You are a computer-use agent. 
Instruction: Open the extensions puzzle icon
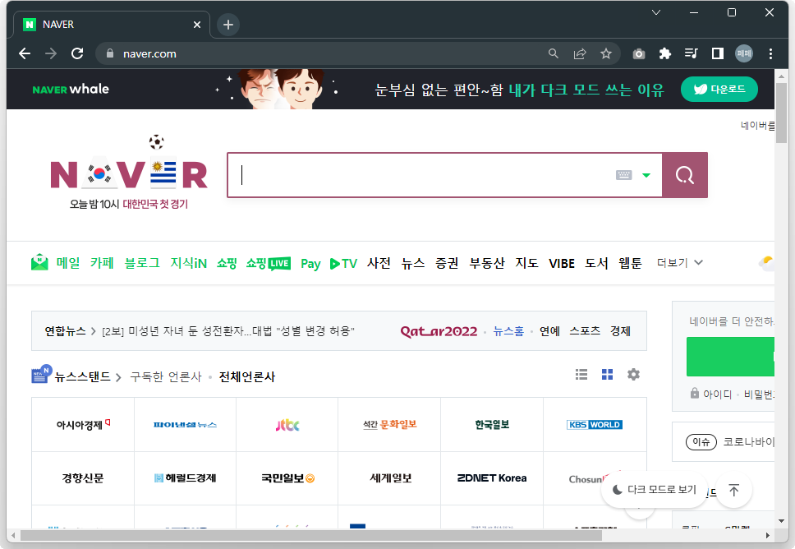[664, 53]
